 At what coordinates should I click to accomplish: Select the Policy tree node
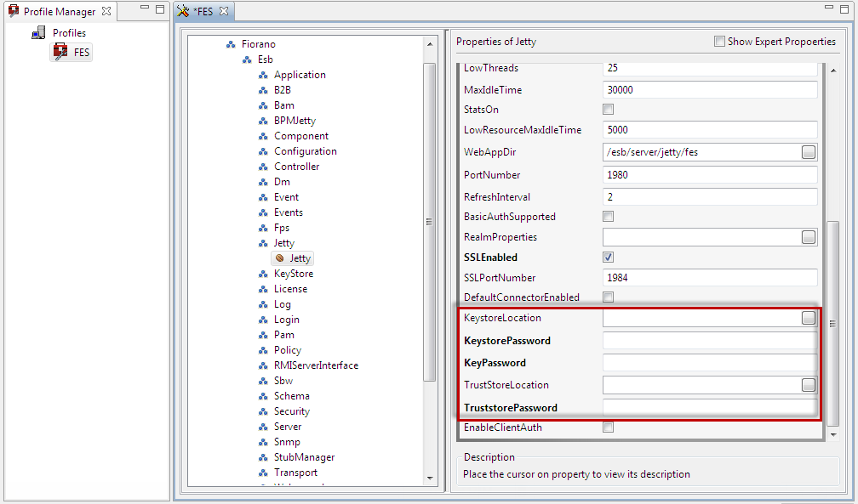288,350
